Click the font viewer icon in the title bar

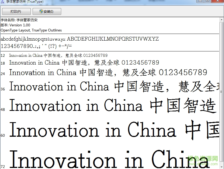point(2,2)
